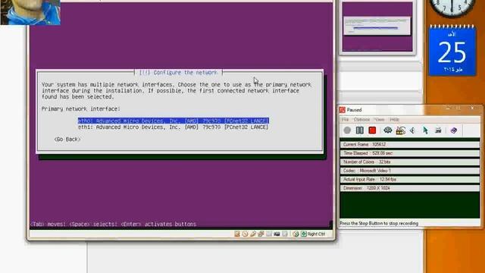Click the 'Press the Stop Button' status text

click(379, 223)
